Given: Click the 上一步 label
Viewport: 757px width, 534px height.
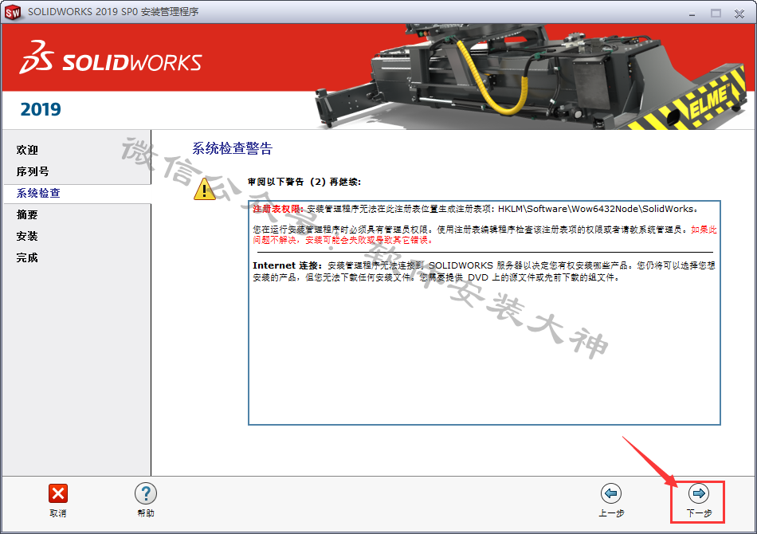Looking at the screenshot, I should pyautogui.click(x=611, y=513).
